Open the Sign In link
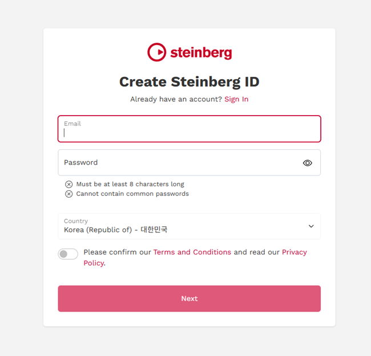Image resolution: width=371 pixels, height=356 pixels. 236,99
